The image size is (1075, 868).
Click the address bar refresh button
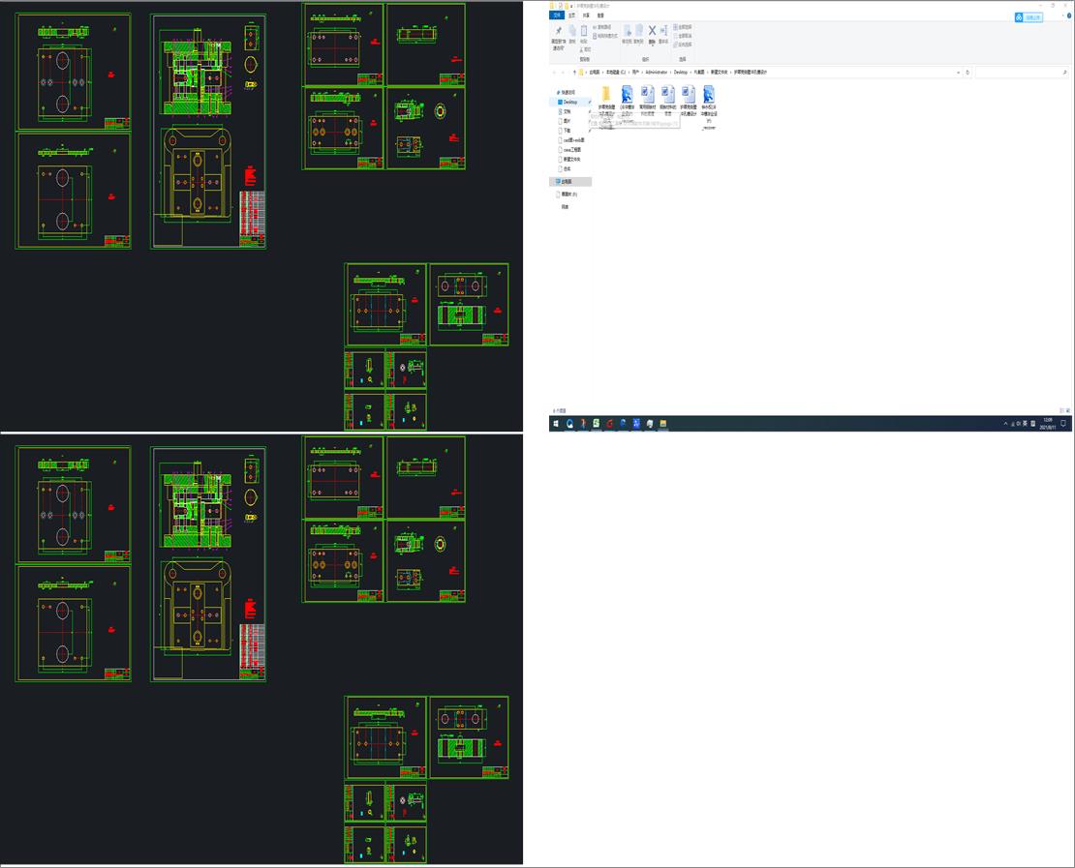click(x=967, y=72)
